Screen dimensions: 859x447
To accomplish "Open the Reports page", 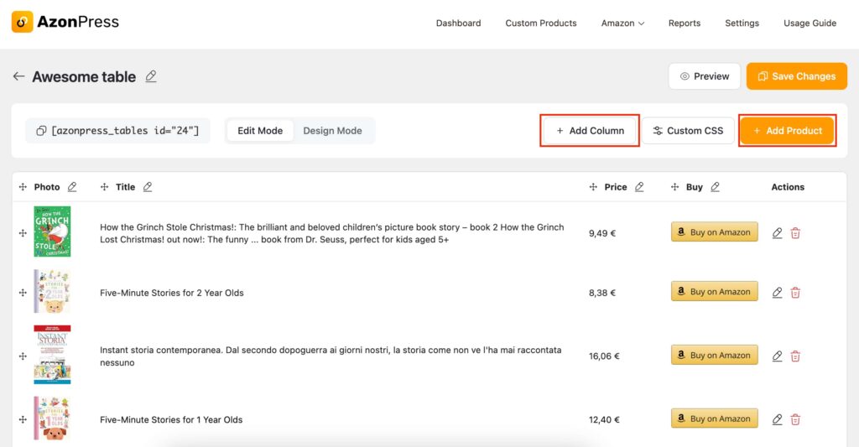I will [x=685, y=23].
